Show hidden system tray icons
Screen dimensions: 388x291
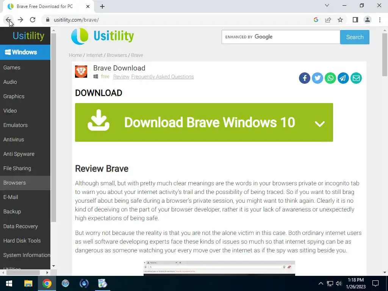[321, 283]
